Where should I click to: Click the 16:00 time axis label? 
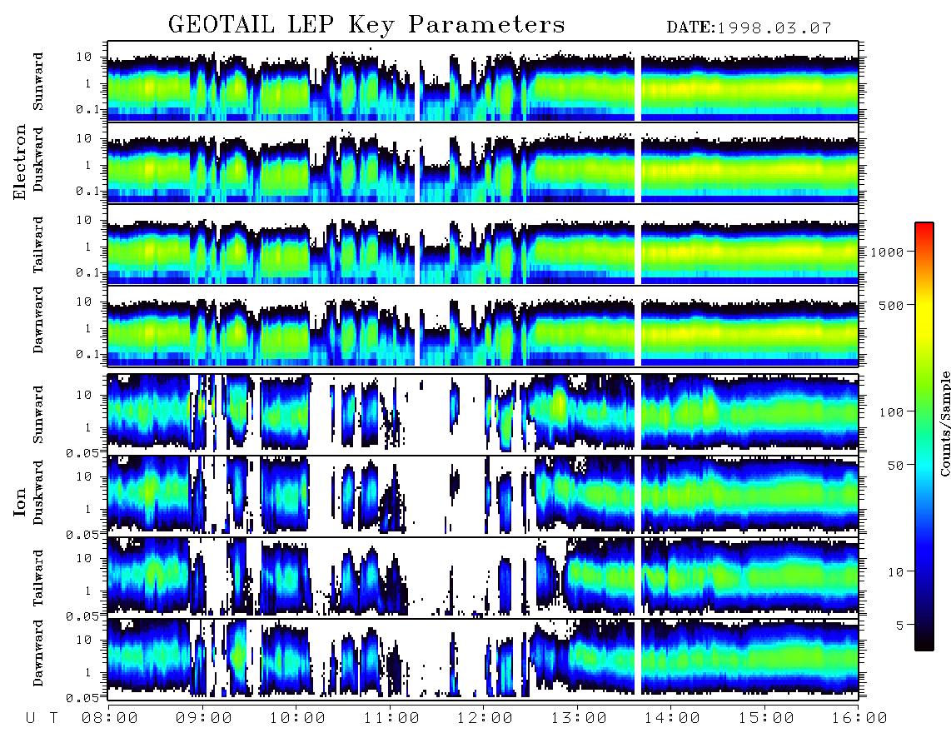point(860,718)
